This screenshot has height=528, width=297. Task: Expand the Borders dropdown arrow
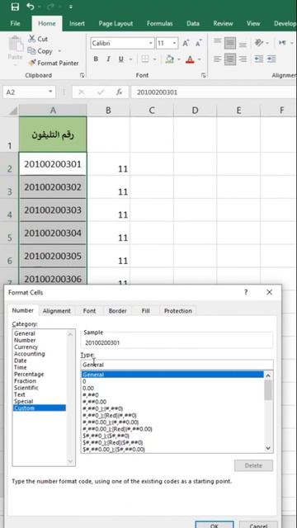[155, 59]
